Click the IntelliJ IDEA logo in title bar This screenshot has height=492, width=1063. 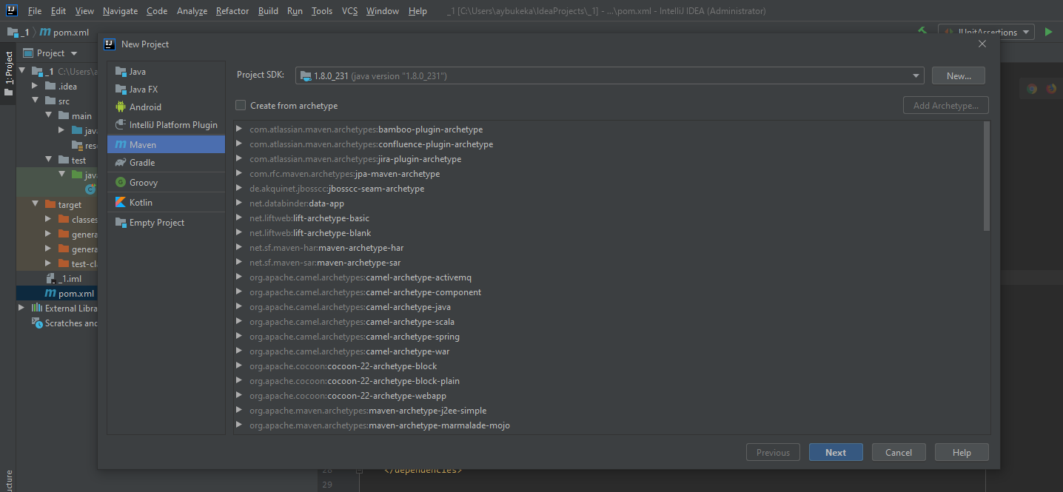pyautogui.click(x=12, y=10)
